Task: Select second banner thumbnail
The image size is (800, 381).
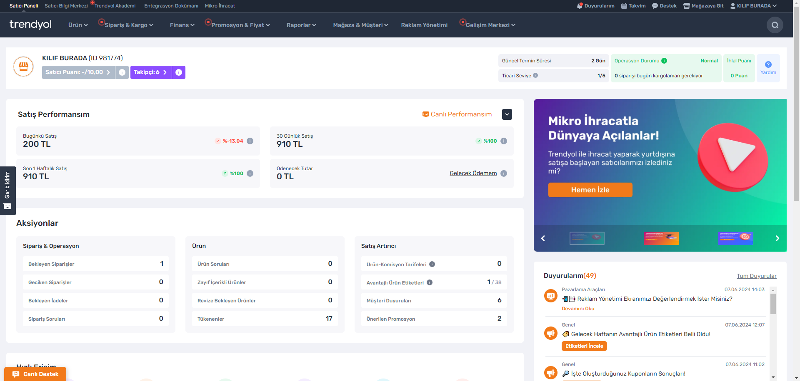Action: [x=661, y=238]
